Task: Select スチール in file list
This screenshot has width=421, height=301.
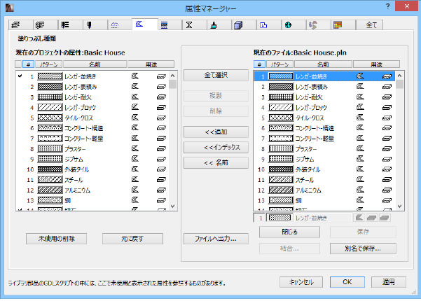Action: point(324,180)
